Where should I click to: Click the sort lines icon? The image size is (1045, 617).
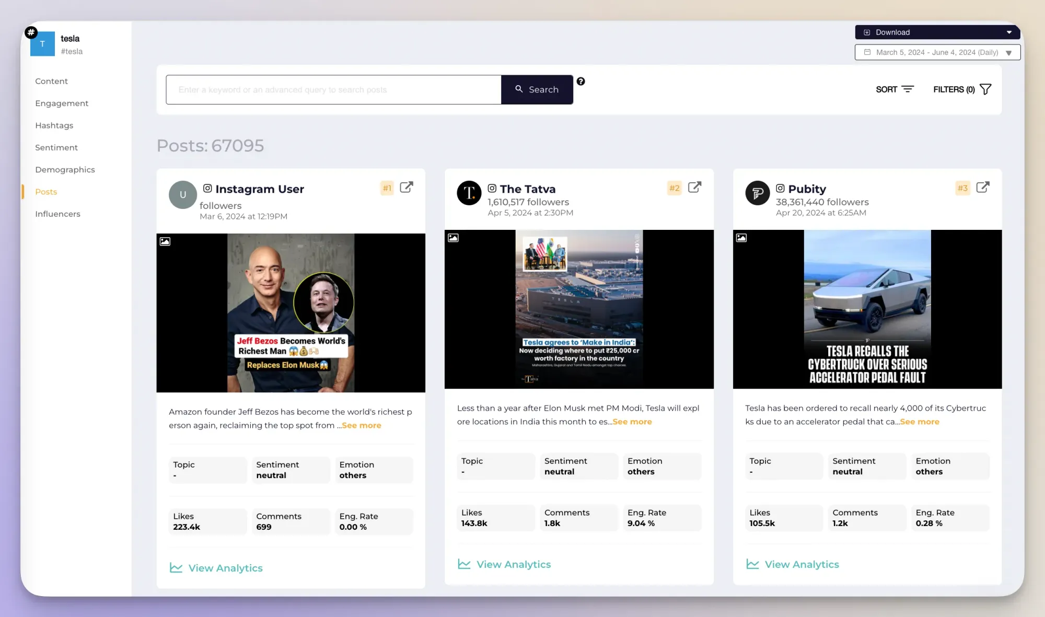908,89
